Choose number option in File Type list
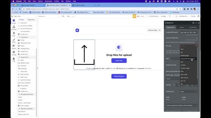Viewport: 211px width, 118px height. 188,65
